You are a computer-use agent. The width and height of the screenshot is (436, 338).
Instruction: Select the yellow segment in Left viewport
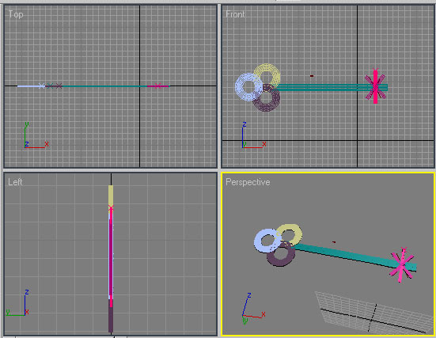111,196
